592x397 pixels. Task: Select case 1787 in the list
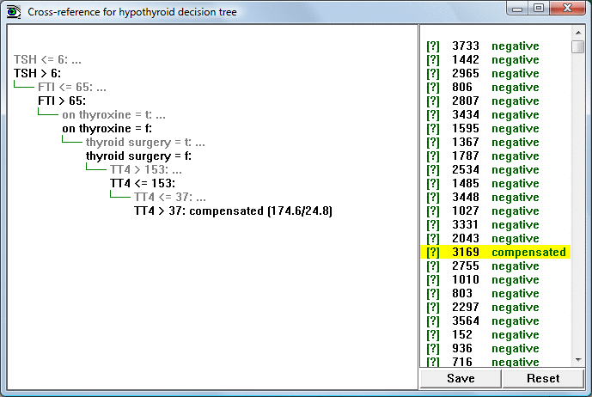point(496,156)
